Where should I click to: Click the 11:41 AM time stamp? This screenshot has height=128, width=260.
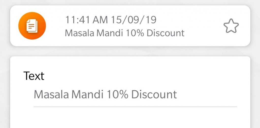click(86, 20)
